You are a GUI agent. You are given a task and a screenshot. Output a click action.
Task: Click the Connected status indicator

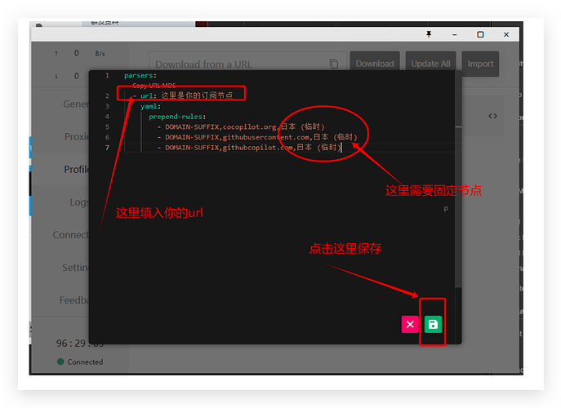pos(80,361)
